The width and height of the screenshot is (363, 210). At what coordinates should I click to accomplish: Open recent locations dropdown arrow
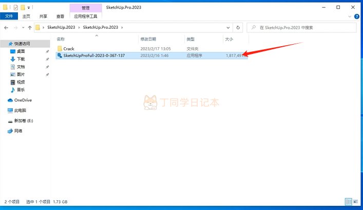[x=23, y=28]
